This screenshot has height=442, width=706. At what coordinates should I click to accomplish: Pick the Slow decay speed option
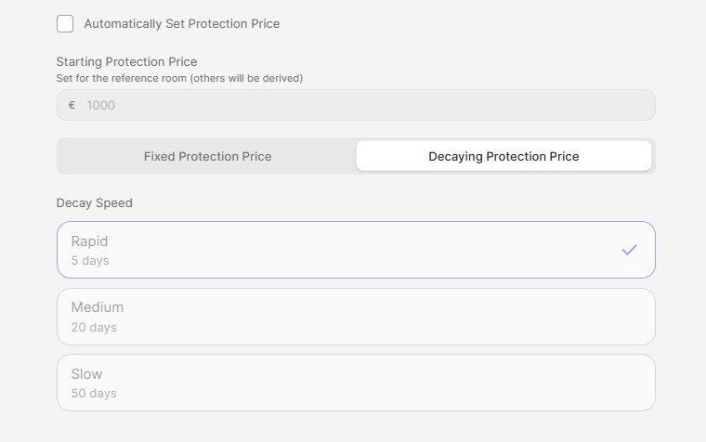356,383
